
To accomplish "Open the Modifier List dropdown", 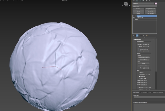I will click(x=145, y=6).
